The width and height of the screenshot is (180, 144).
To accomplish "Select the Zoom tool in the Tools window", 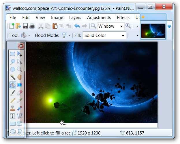I will [x=20, y=69].
